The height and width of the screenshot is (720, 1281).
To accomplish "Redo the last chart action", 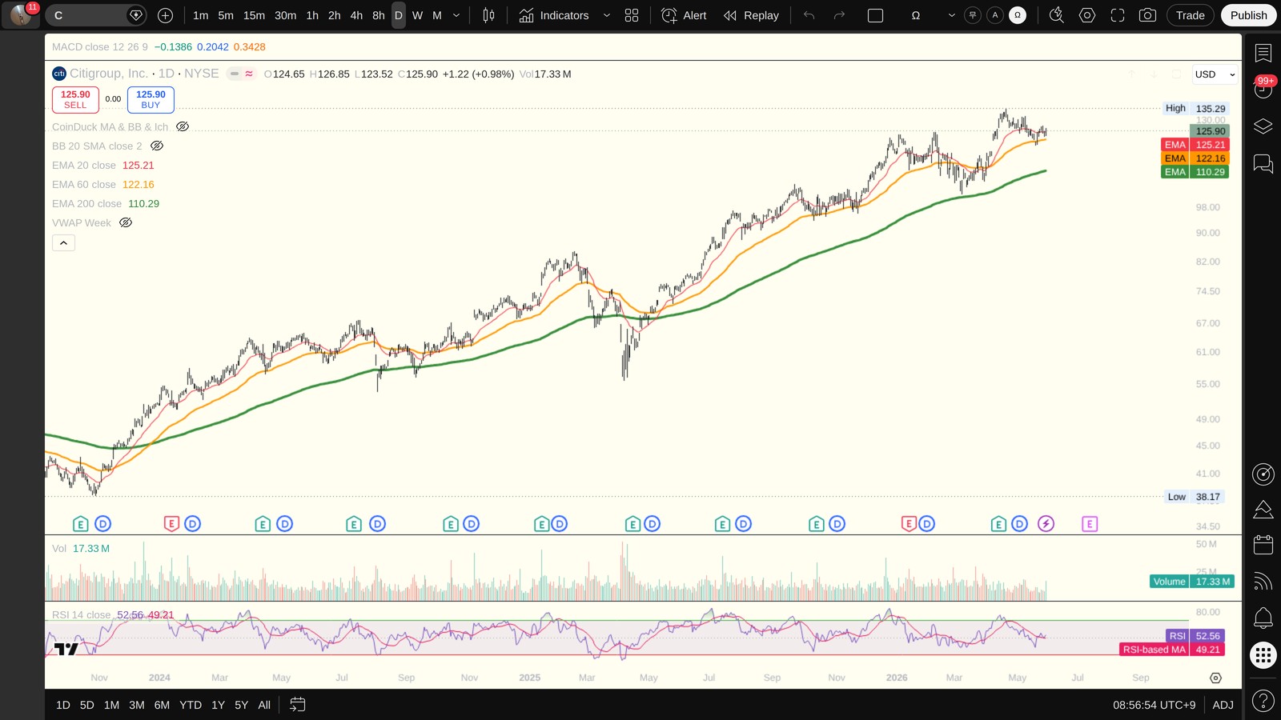I will click(839, 15).
